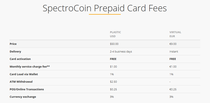Click the 2-4 business days delivery value

pos(121,51)
